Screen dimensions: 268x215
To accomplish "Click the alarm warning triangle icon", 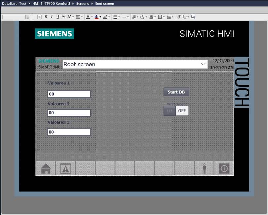I will pyautogui.click(x=65, y=169).
